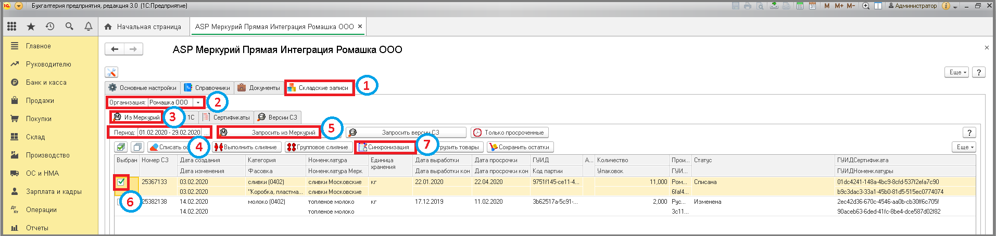Open Производство sidebar section

pos(49,155)
